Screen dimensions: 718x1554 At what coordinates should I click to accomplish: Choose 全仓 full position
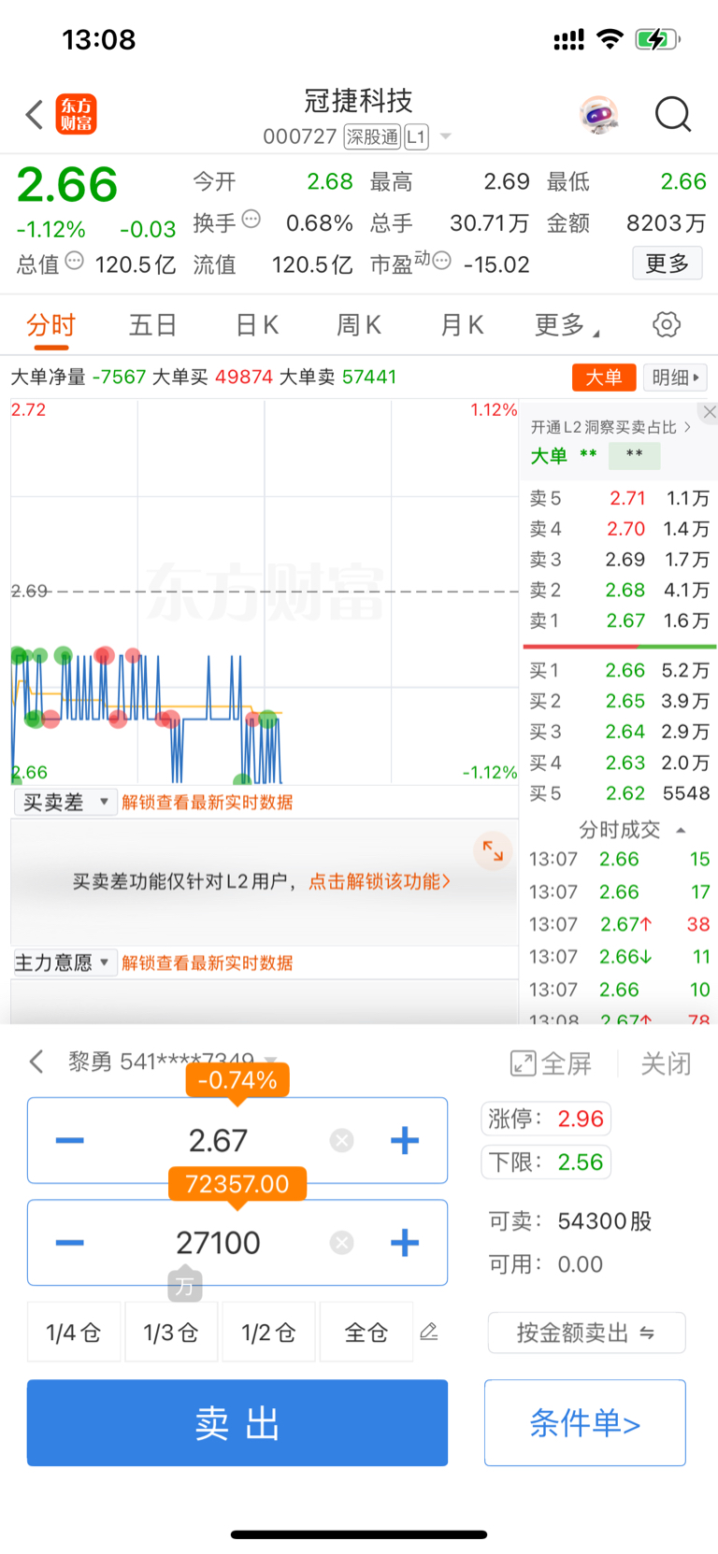pos(366,1332)
